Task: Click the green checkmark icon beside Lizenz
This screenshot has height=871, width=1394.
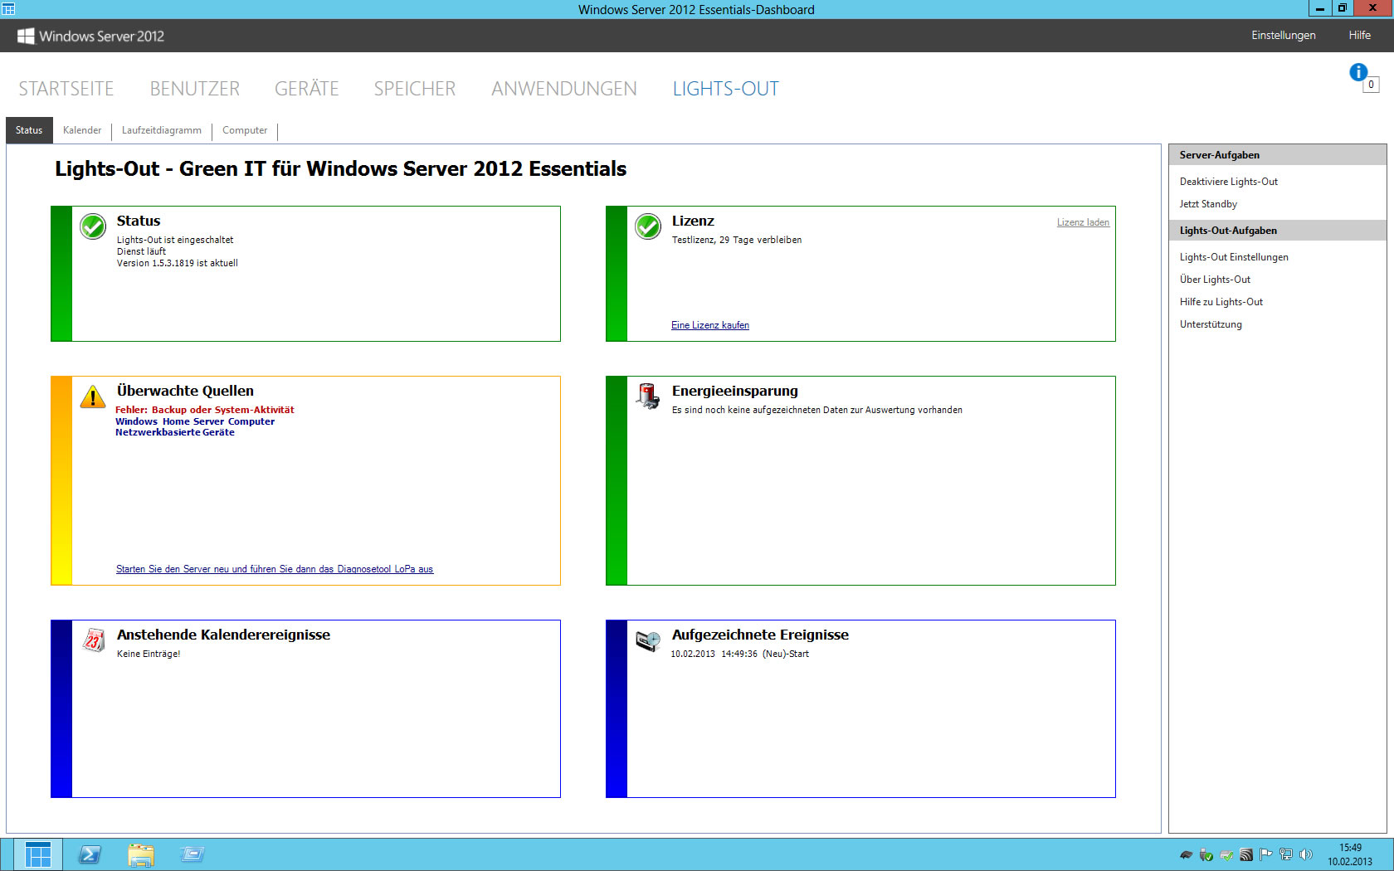Action: click(x=648, y=226)
